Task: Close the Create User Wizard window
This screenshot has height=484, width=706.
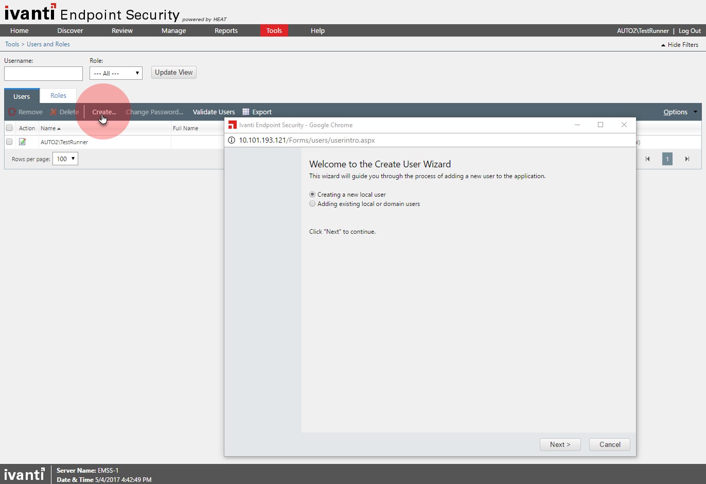Action: 624,125
